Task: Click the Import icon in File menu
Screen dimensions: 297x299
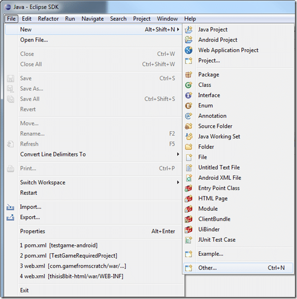Action: (10, 207)
